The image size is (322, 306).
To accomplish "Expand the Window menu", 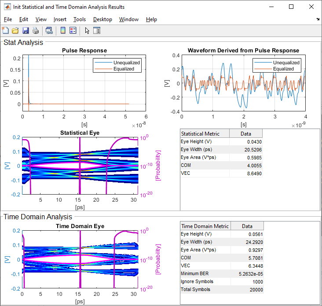I will tap(128, 19).
